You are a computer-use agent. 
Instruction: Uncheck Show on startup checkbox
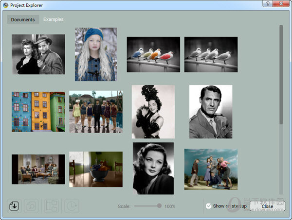tap(209, 206)
